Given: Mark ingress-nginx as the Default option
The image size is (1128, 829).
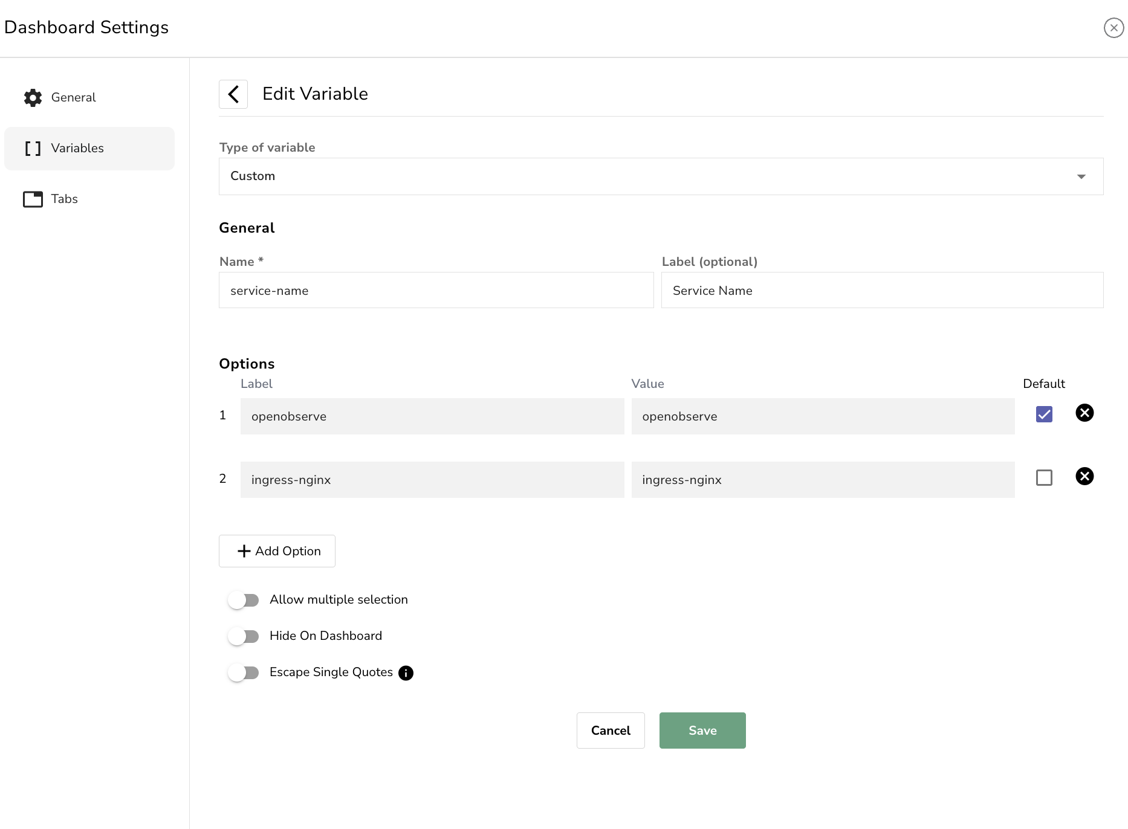Looking at the screenshot, I should pyautogui.click(x=1044, y=477).
